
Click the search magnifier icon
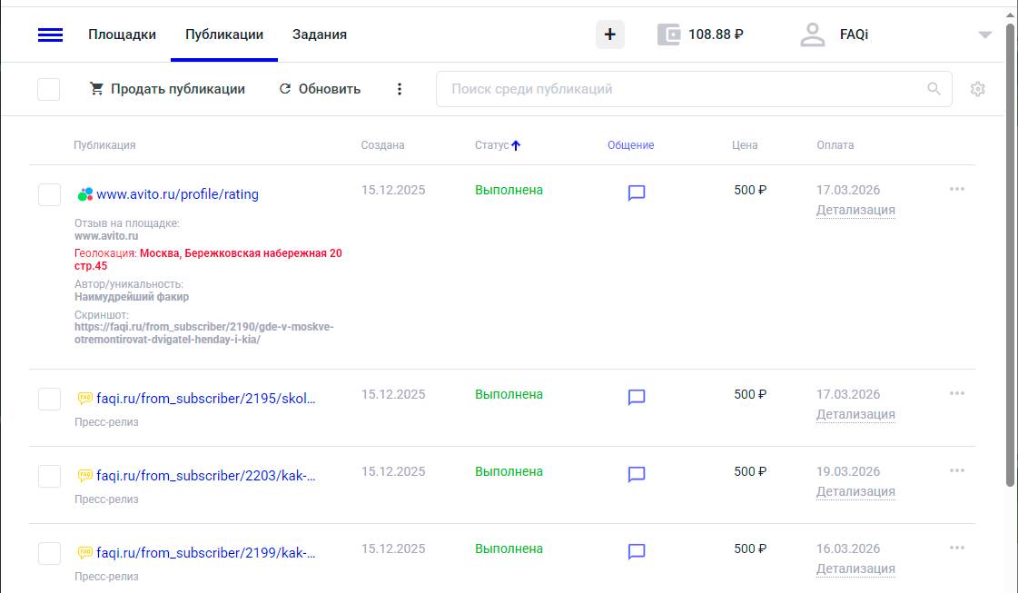click(934, 89)
